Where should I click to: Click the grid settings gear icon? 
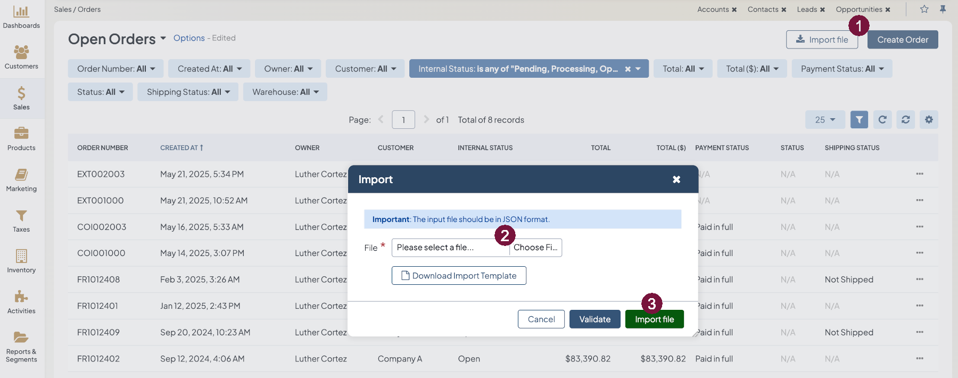click(929, 120)
